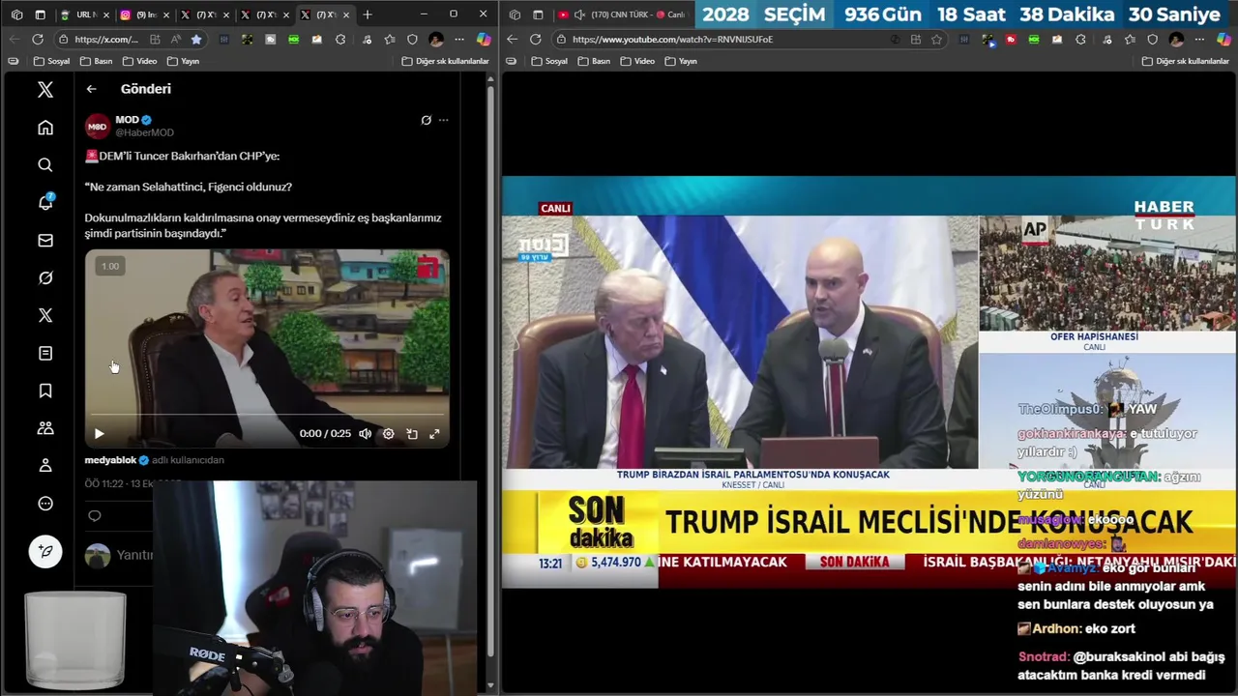Image resolution: width=1238 pixels, height=696 pixels.
Task: Open Grok icon in X sidebar
Action: click(45, 278)
